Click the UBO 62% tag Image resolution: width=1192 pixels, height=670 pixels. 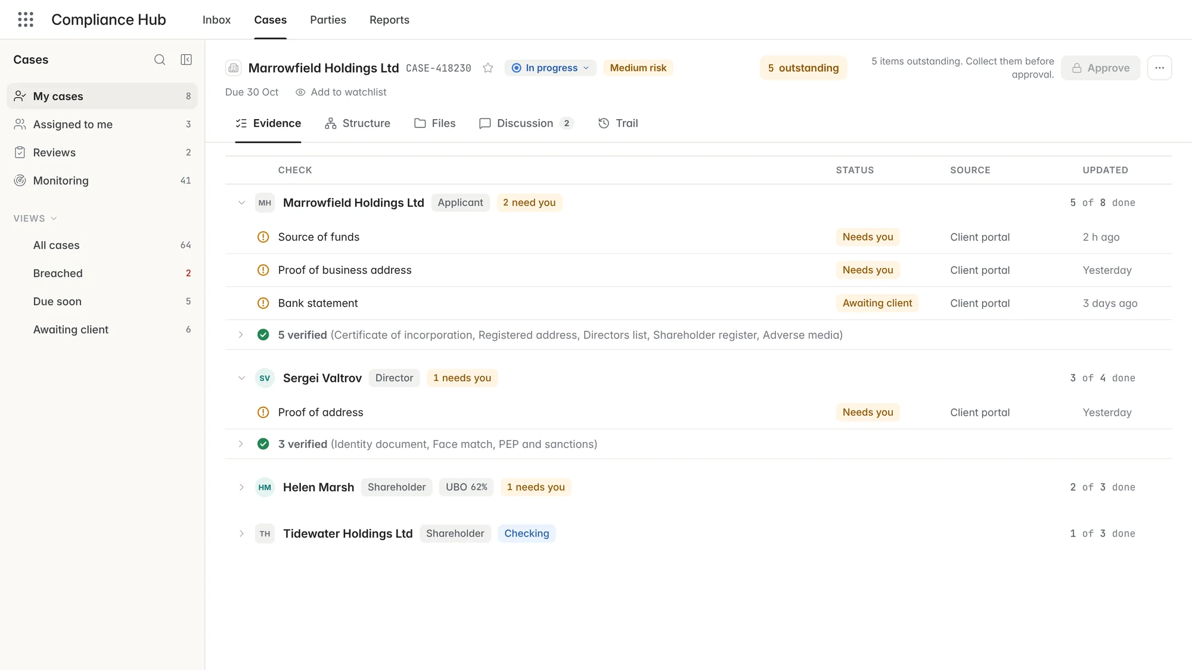tap(467, 487)
